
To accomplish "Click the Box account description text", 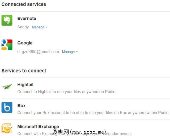I will (93, 113).
